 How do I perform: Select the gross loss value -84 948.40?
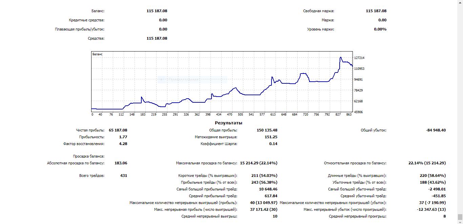click(436, 130)
